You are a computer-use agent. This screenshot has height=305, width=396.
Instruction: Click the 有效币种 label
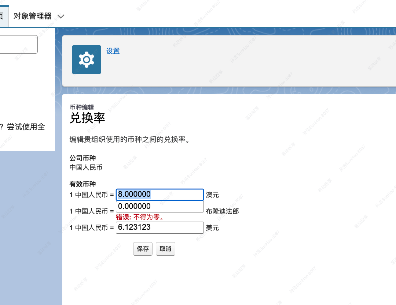82,184
